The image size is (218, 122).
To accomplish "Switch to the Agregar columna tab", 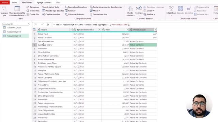I will click(44, 2).
